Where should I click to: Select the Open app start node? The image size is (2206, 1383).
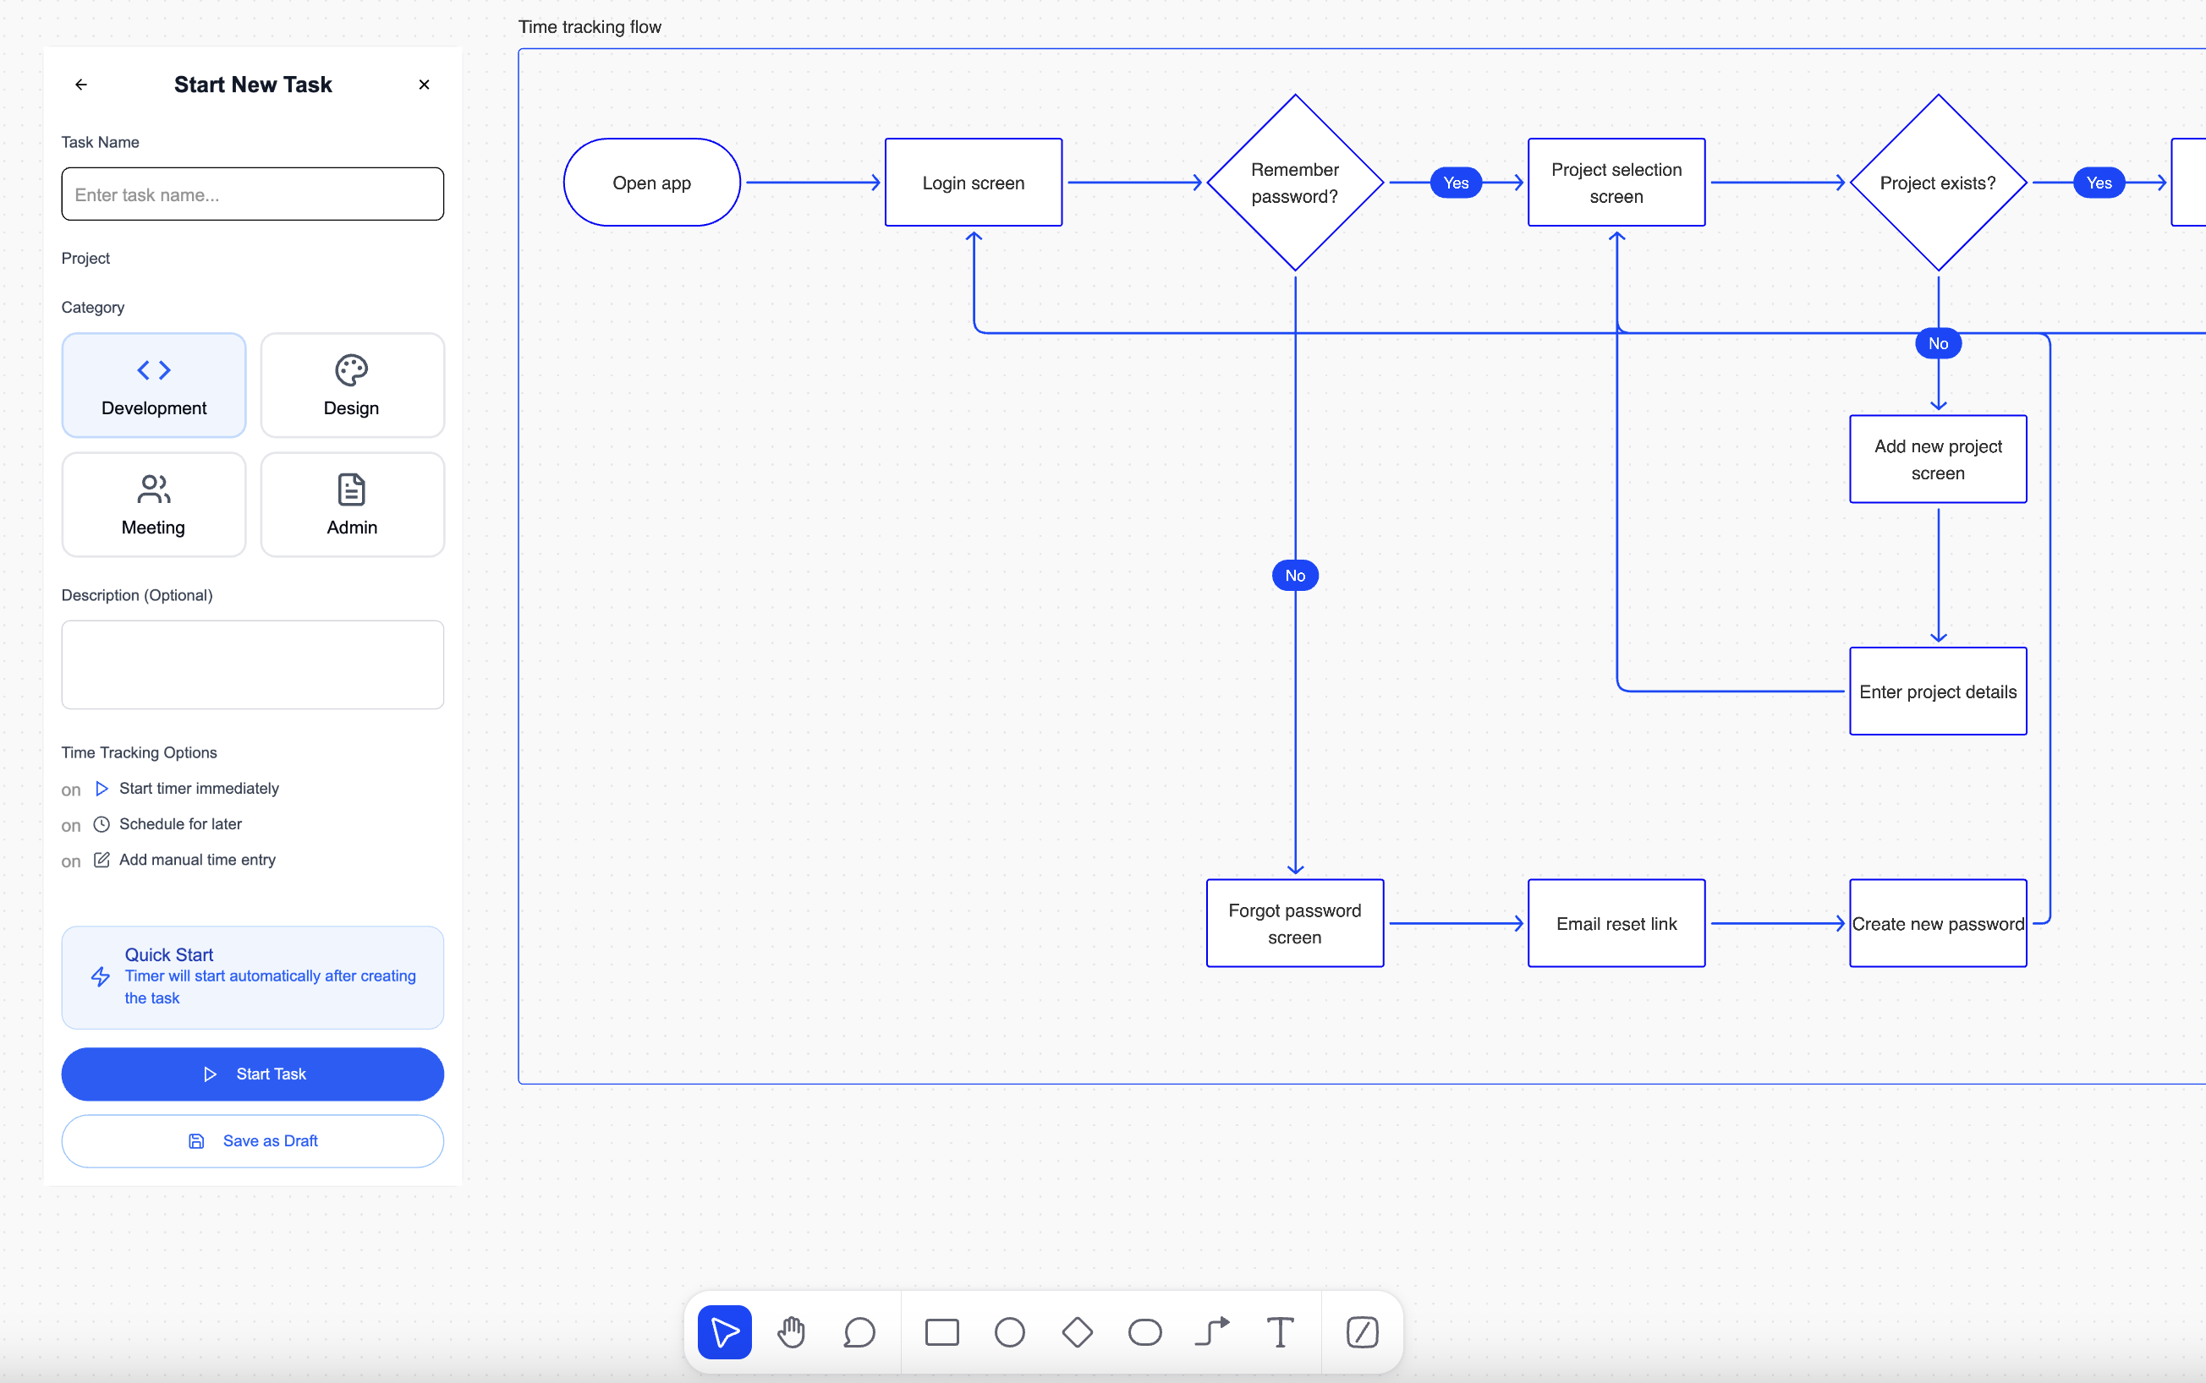651,183
